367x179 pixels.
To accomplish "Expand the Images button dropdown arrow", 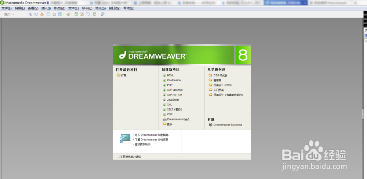I will click(x=63, y=14).
